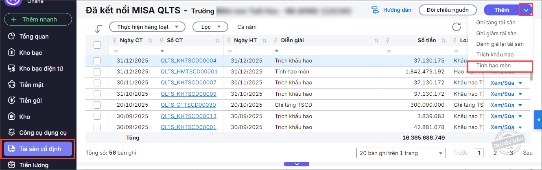
Task: Click the refresh icon above the table
Action: (457, 27)
